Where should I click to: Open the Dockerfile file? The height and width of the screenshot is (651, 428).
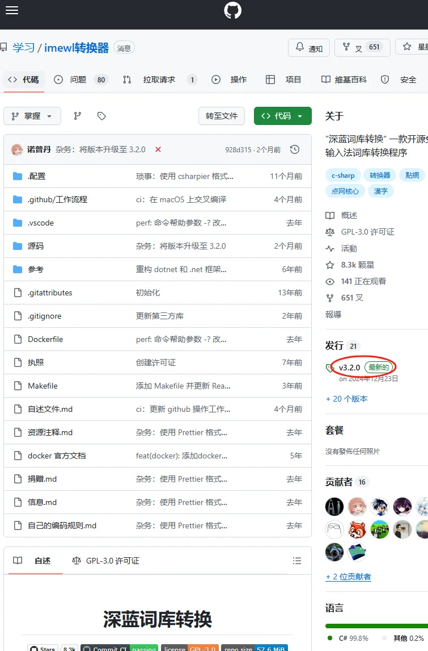[x=45, y=339]
